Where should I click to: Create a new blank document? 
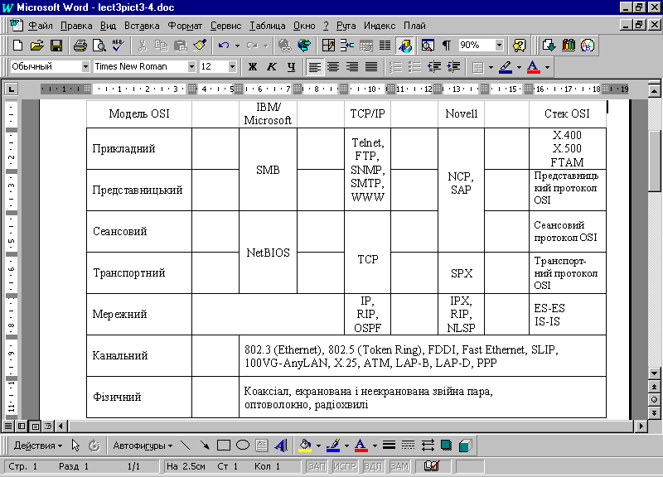point(17,46)
